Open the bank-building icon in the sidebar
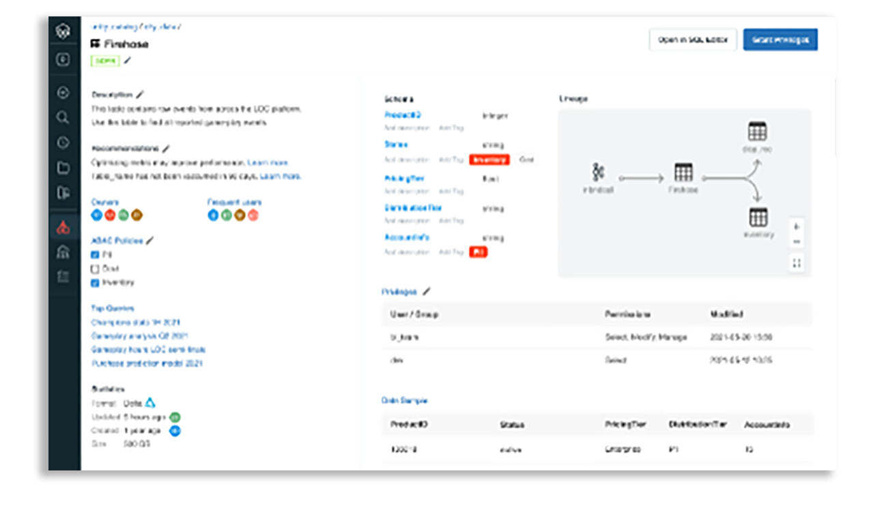 click(63, 252)
